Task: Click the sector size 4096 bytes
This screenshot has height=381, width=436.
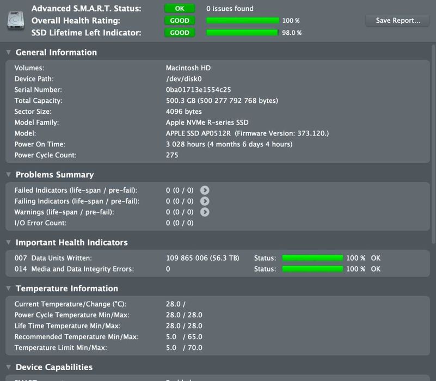Action: click(x=184, y=112)
